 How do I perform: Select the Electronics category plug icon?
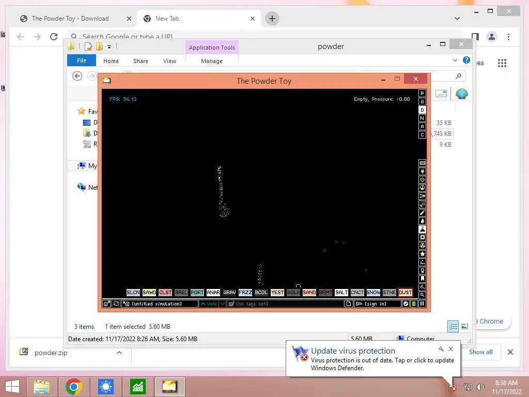coord(422,172)
